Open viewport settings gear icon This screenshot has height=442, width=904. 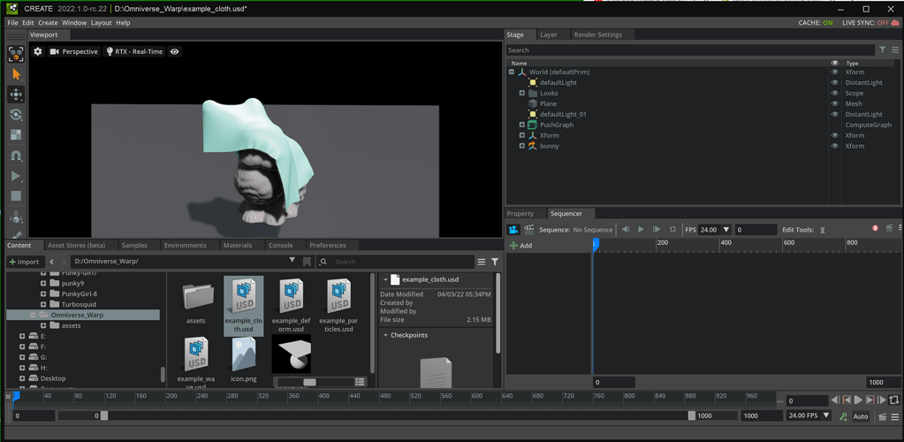[x=38, y=52]
